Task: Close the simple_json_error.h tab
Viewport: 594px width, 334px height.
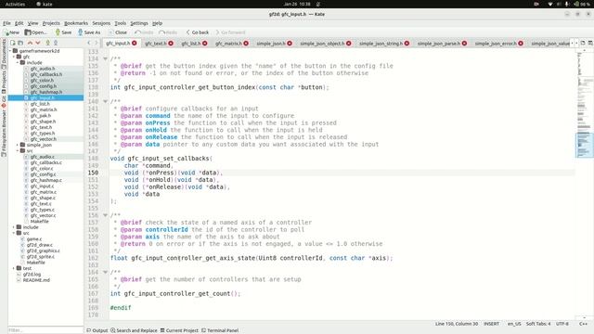Action: [521, 44]
